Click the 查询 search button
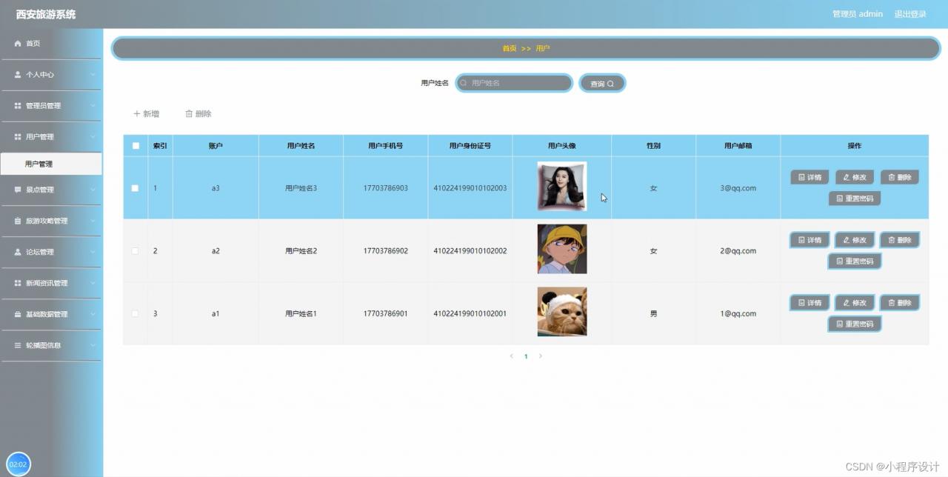 pos(601,84)
